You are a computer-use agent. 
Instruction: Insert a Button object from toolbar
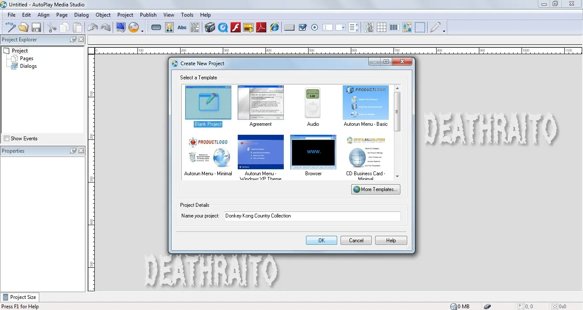[156, 28]
